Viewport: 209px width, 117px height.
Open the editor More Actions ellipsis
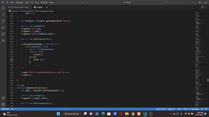click(206, 7)
